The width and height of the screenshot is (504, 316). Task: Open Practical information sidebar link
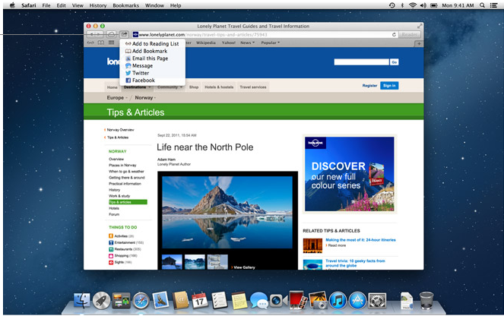125,183
